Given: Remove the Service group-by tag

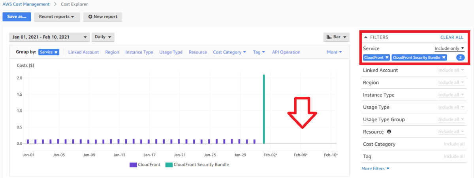Looking at the screenshot, I should tap(56, 52).
